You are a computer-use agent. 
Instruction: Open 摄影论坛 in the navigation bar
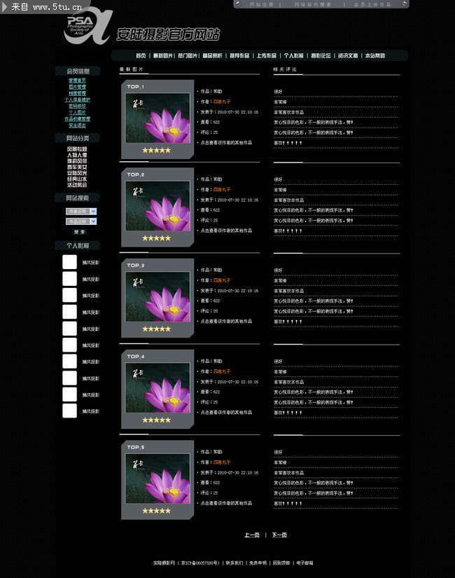(x=321, y=55)
